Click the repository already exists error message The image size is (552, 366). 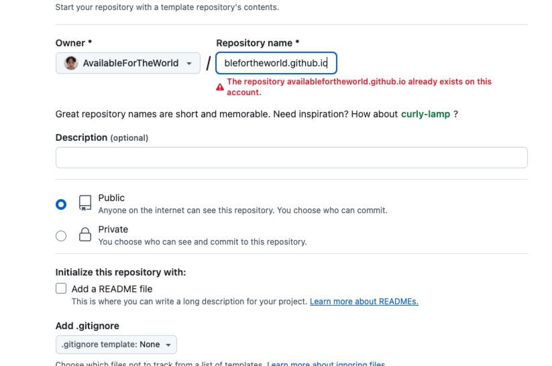[359, 87]
